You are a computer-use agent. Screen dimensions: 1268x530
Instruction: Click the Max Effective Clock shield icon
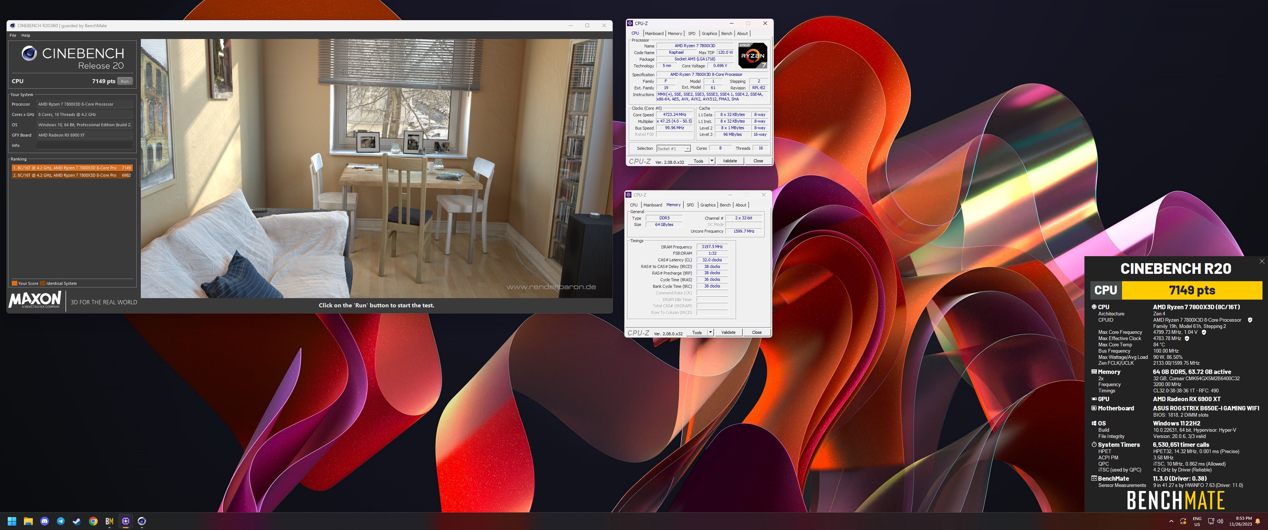(x=1187, y=338)
